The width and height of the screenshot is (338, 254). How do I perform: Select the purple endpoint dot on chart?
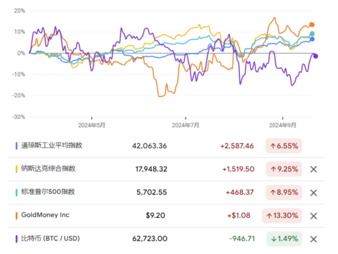point(315,56)
